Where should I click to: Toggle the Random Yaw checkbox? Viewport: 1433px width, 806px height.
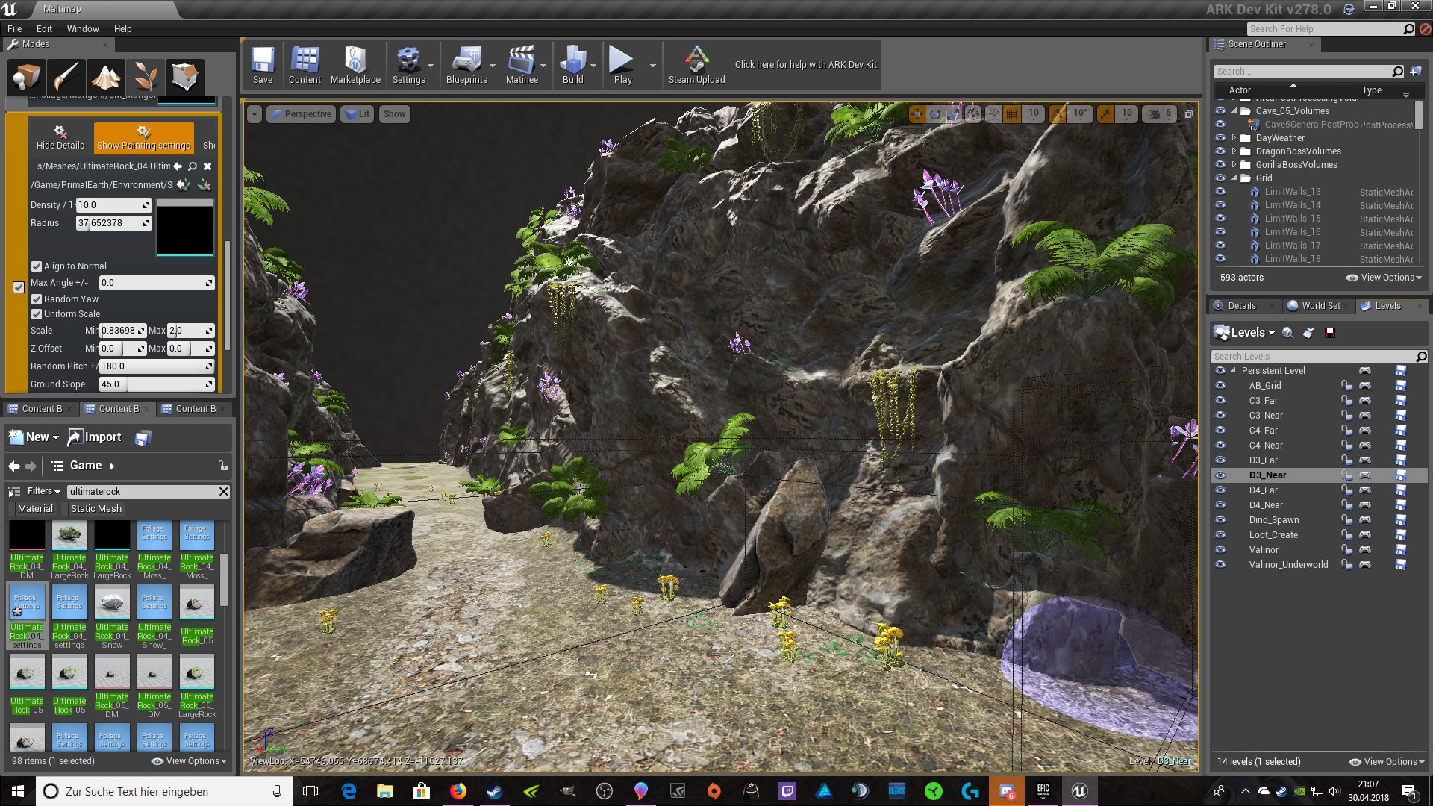37,299
